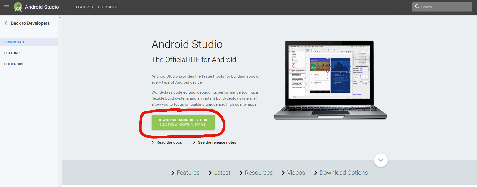Open FEATURES in the top navigation bar
The width and height of the screenshot is (477, 187).
(x=84, y=7)
